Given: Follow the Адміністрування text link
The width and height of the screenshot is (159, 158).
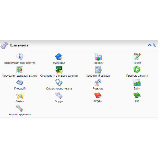Looking at the screenshot, I should pos(20,114).
